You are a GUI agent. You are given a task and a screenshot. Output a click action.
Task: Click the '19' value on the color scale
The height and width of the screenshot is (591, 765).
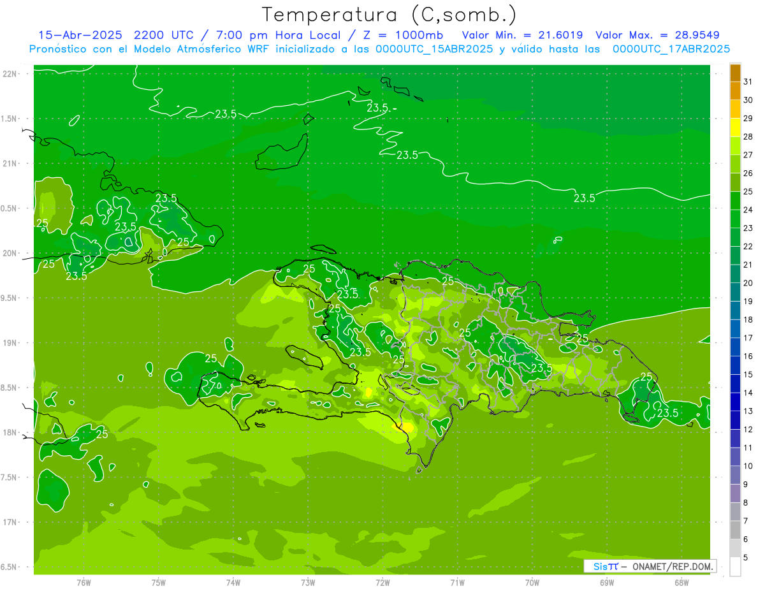coord(748,301)
